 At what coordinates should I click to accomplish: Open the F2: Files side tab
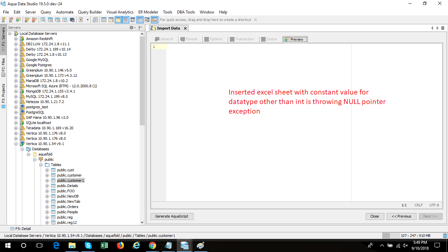coord(3,67)
